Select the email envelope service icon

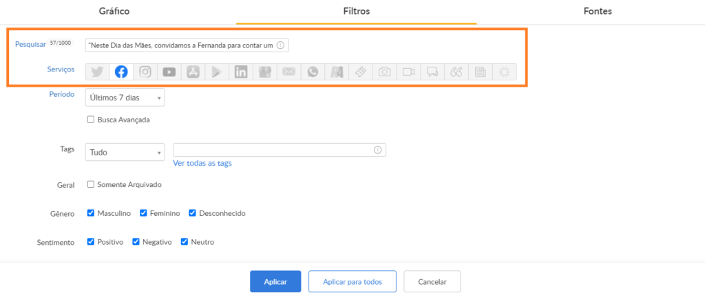[289, 72]
